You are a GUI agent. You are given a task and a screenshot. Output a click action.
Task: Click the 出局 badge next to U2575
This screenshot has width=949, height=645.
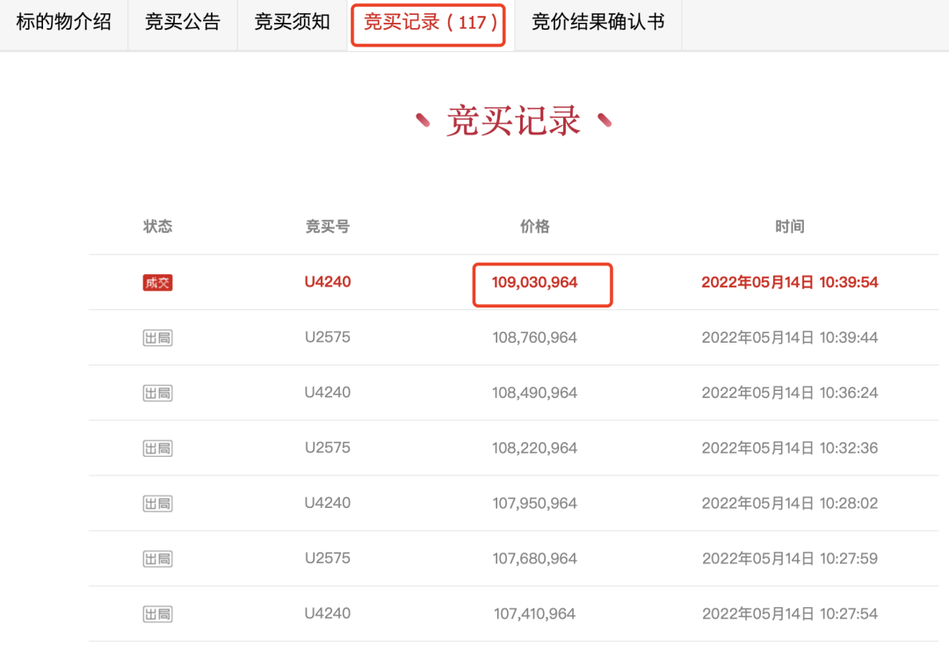pyautogui.click(x=157, y=337)
